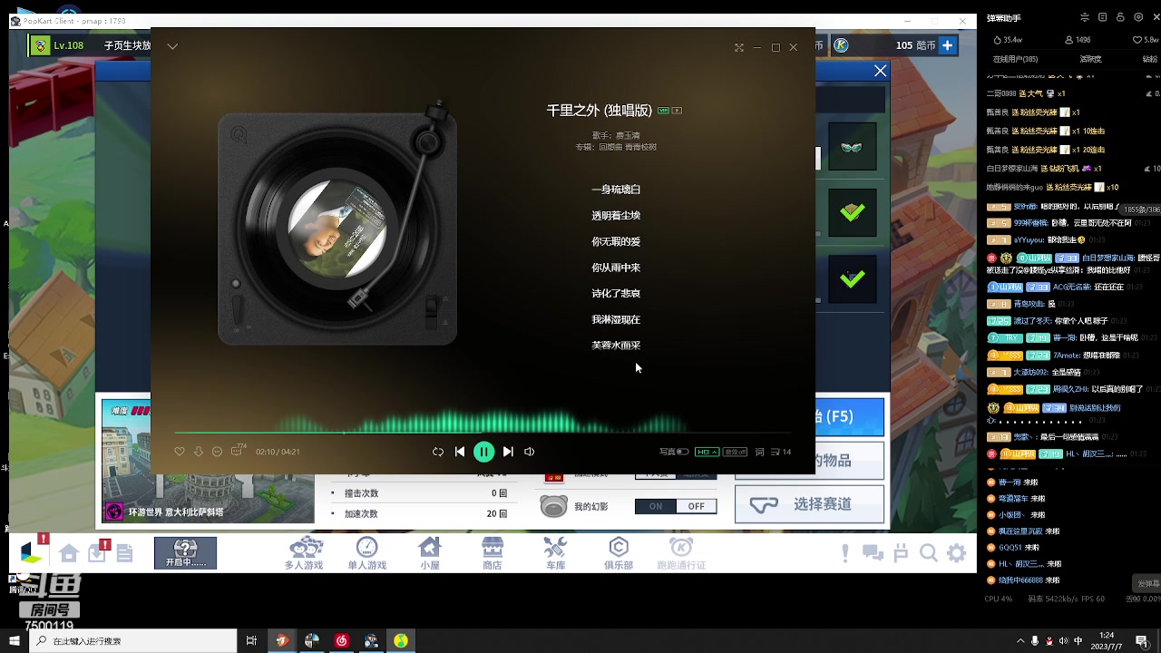Viewport: 1161px width, 653px height.
Task: Open the game flag/guild icon next to search
Action: 901,553
